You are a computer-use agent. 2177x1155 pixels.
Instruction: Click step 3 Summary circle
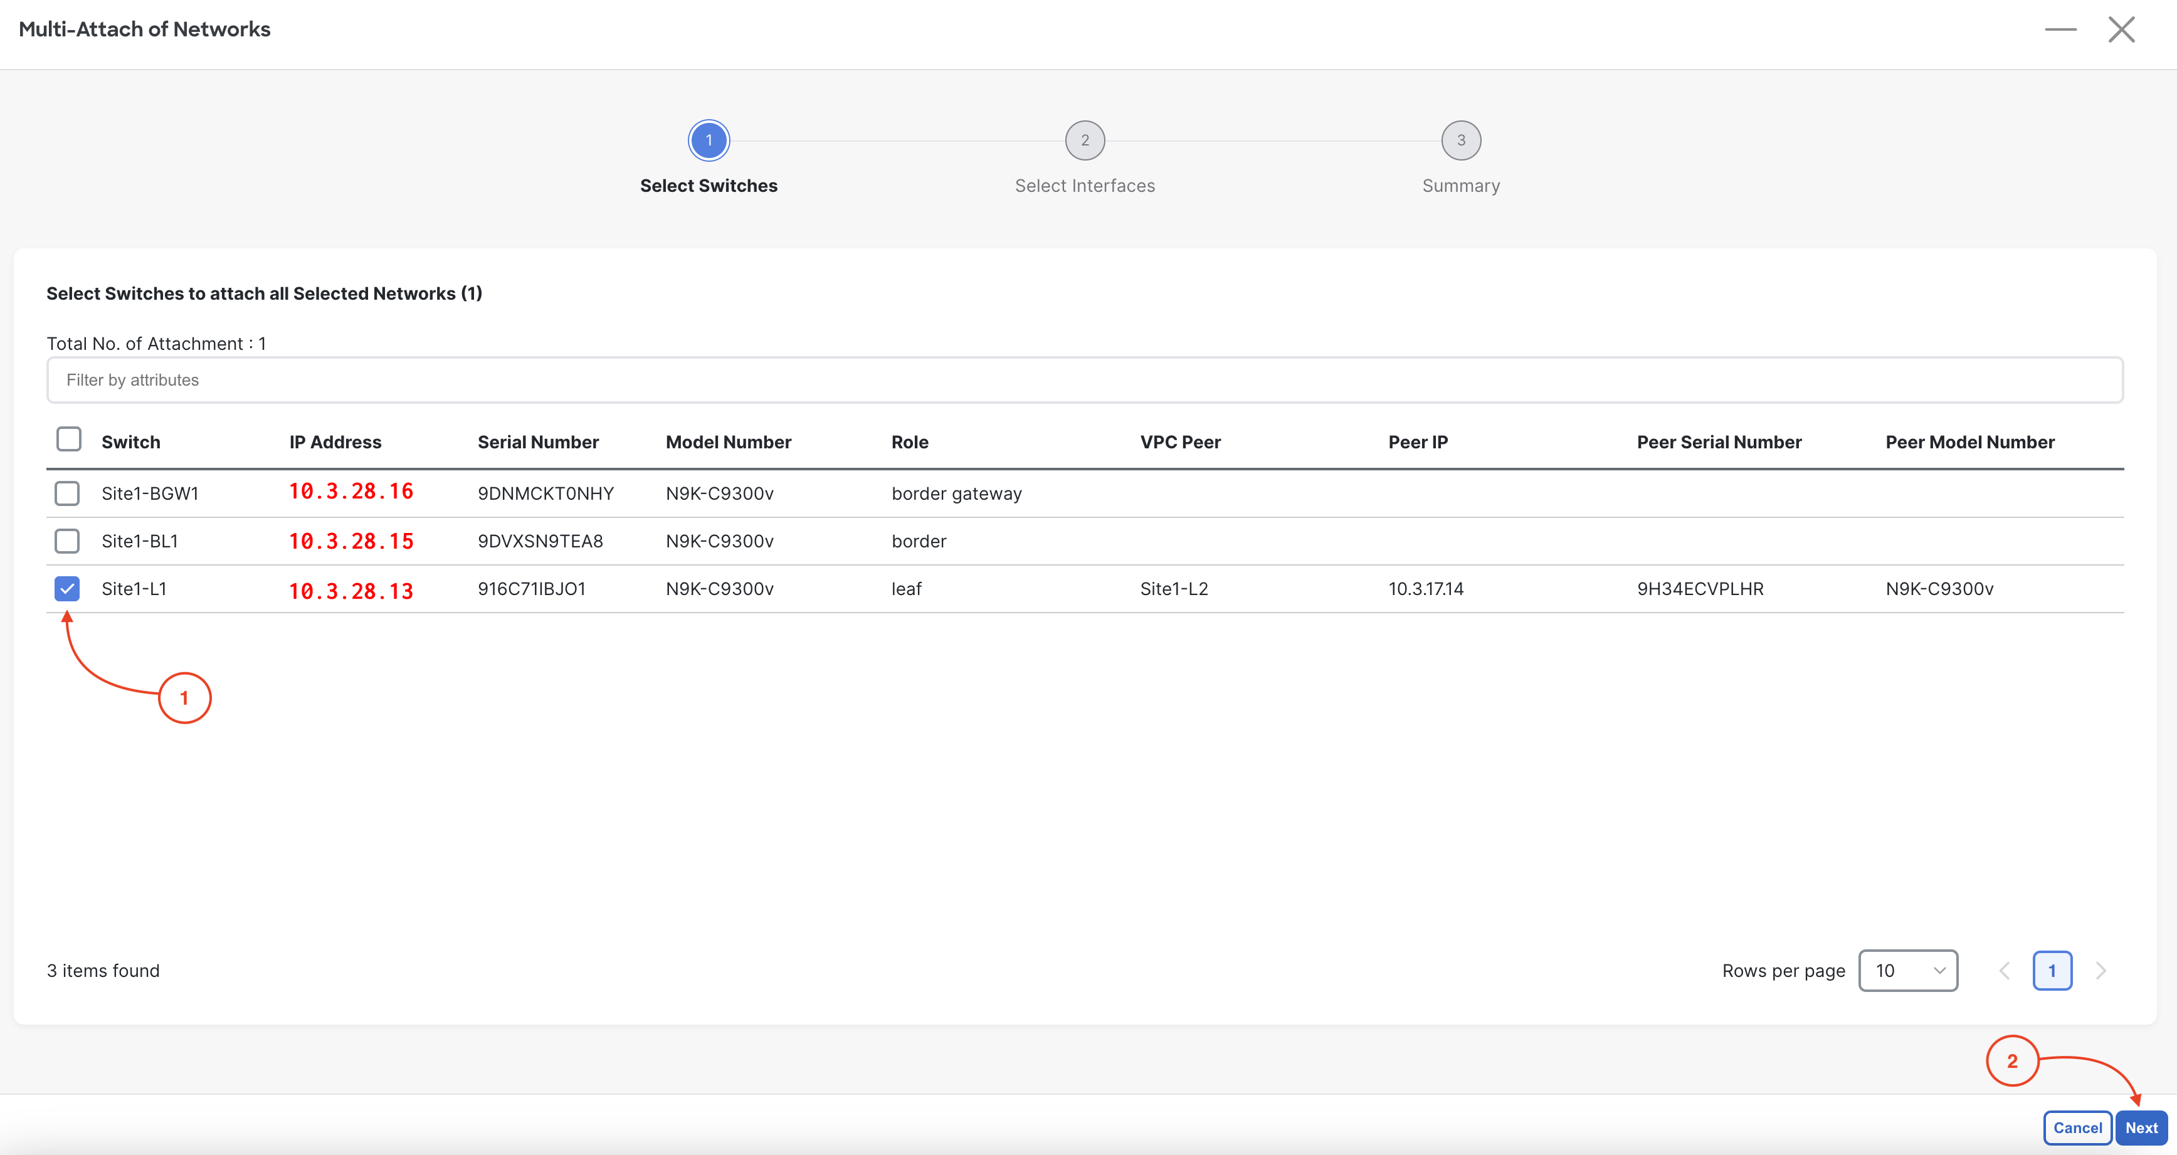coord(1460,140)
